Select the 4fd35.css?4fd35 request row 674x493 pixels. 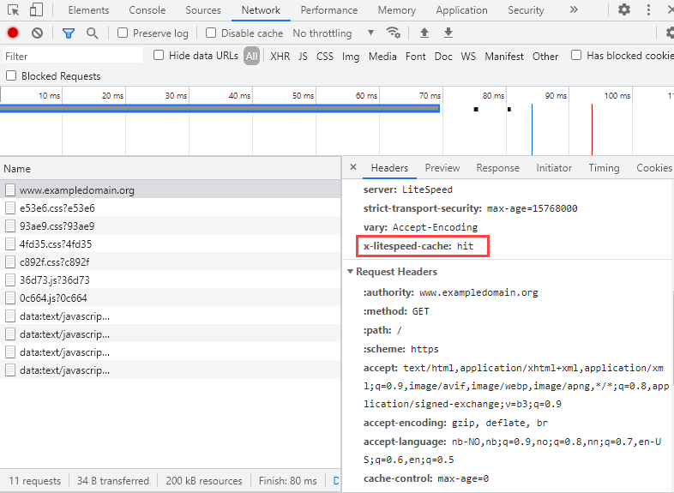coord(171,244)
